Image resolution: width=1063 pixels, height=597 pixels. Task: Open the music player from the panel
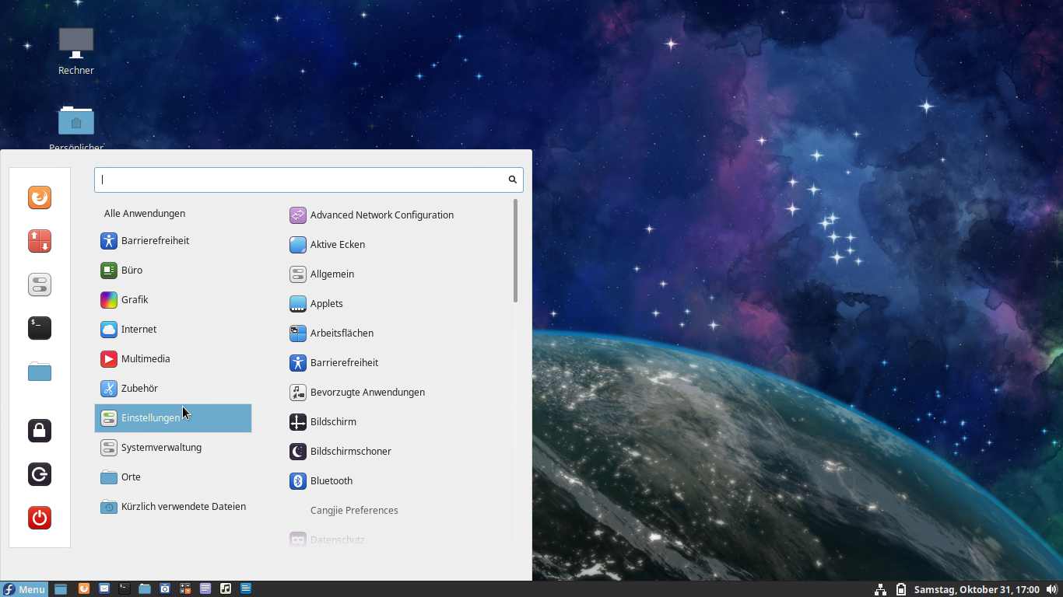coord(226,588)
